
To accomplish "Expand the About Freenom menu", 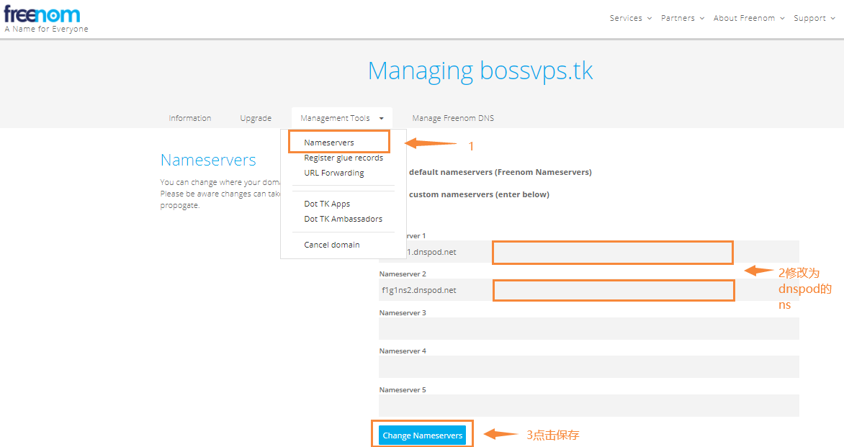I will click(748, 18).
